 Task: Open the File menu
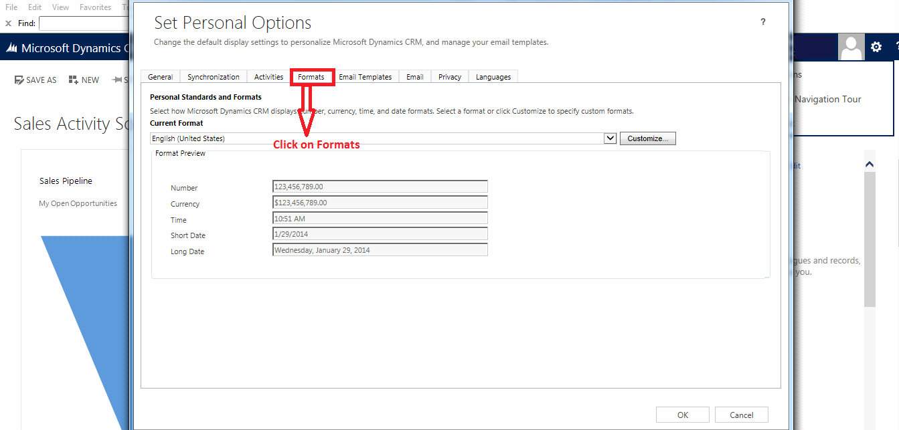(x=11, y=7)
